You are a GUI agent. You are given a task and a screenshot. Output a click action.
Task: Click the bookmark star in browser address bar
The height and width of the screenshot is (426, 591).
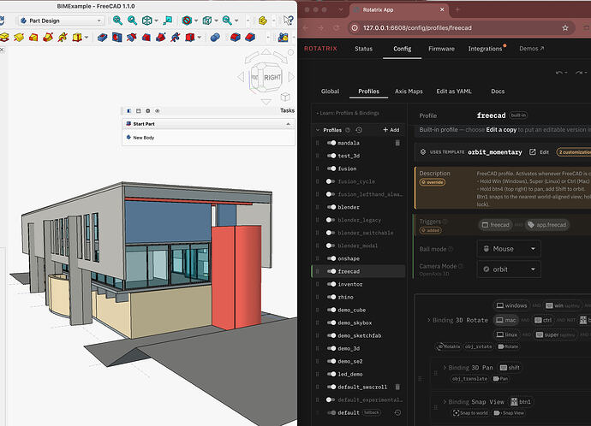565,28
